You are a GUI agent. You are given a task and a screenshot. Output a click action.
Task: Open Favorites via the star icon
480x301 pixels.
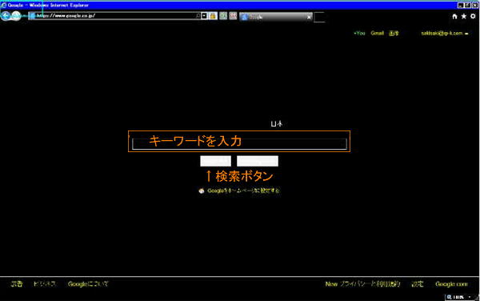point(464,17)
